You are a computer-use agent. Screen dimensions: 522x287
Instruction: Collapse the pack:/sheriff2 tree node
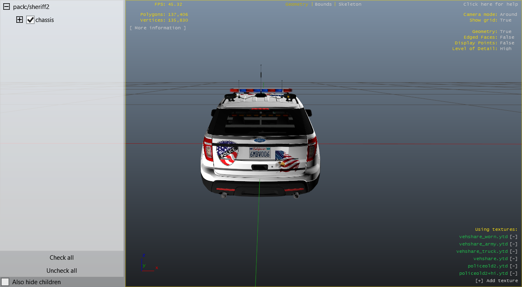[x=7, y=7]
